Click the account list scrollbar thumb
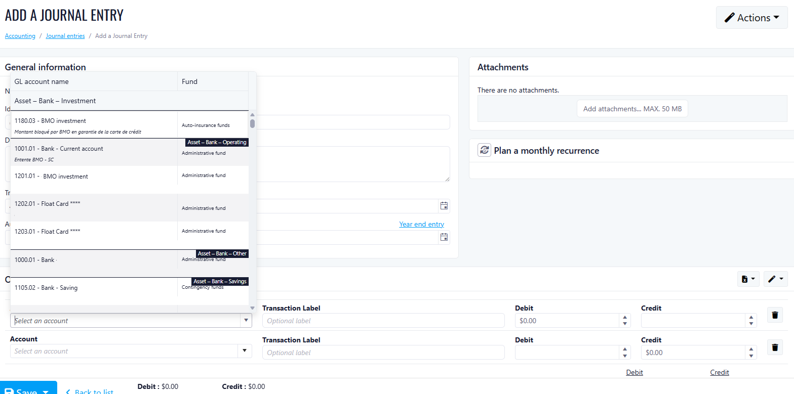The width and height of the screenshot is (794, 394). click(x=252, y=123)
